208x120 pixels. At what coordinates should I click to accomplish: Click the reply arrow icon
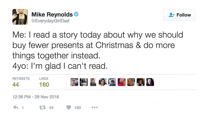pyautogui.click(x=16, y=107)
